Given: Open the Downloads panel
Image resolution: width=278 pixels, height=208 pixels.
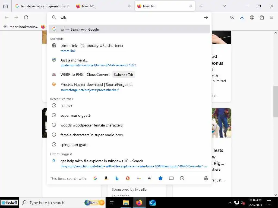Looking at the screenshot, I should [242, 17].
